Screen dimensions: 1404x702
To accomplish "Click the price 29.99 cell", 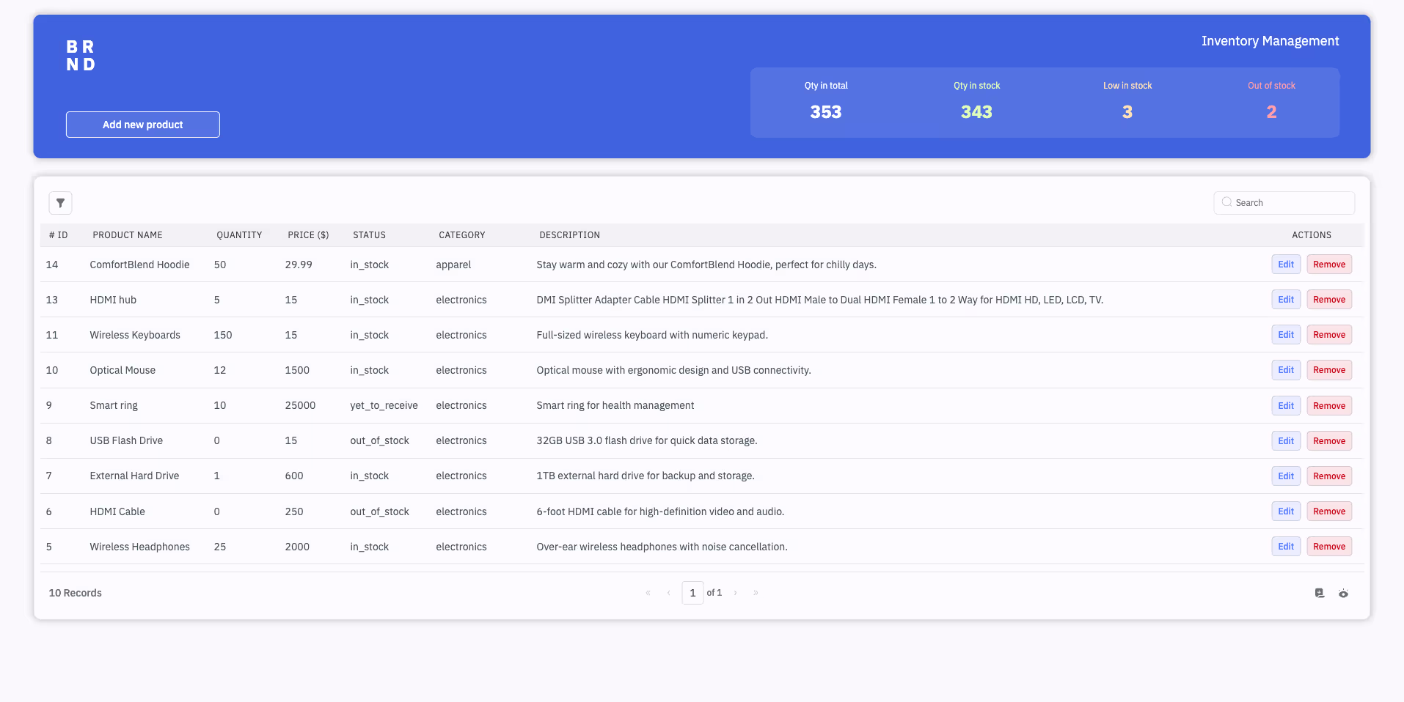I will pos(299,265).
